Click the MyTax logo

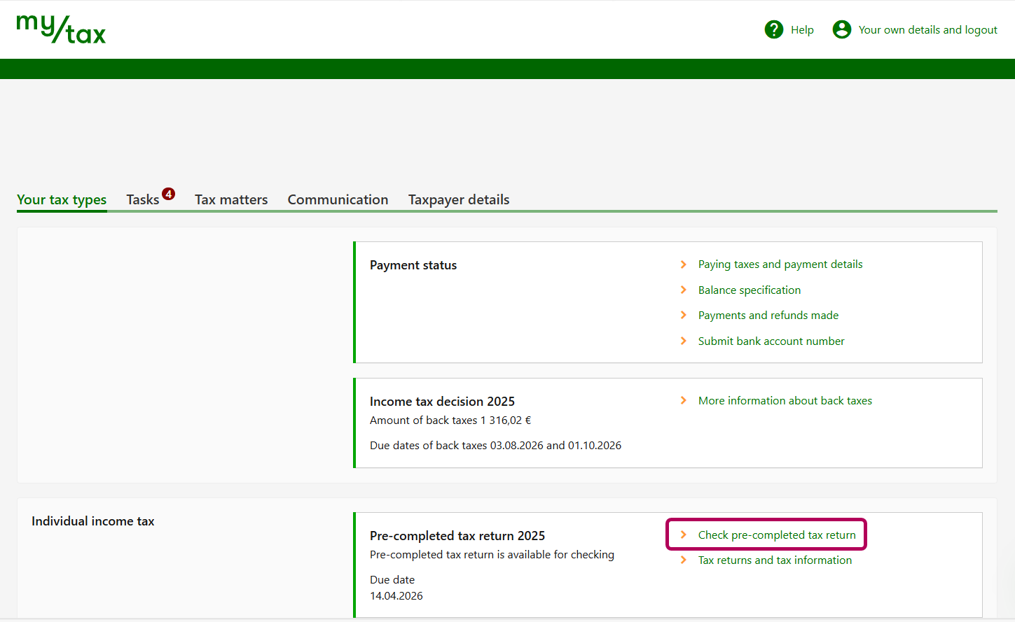click(61, 29)
